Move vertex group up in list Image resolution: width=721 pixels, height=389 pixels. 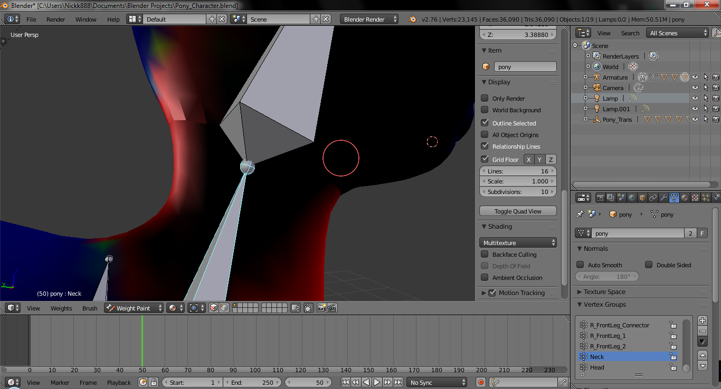(x=703, y=356)
